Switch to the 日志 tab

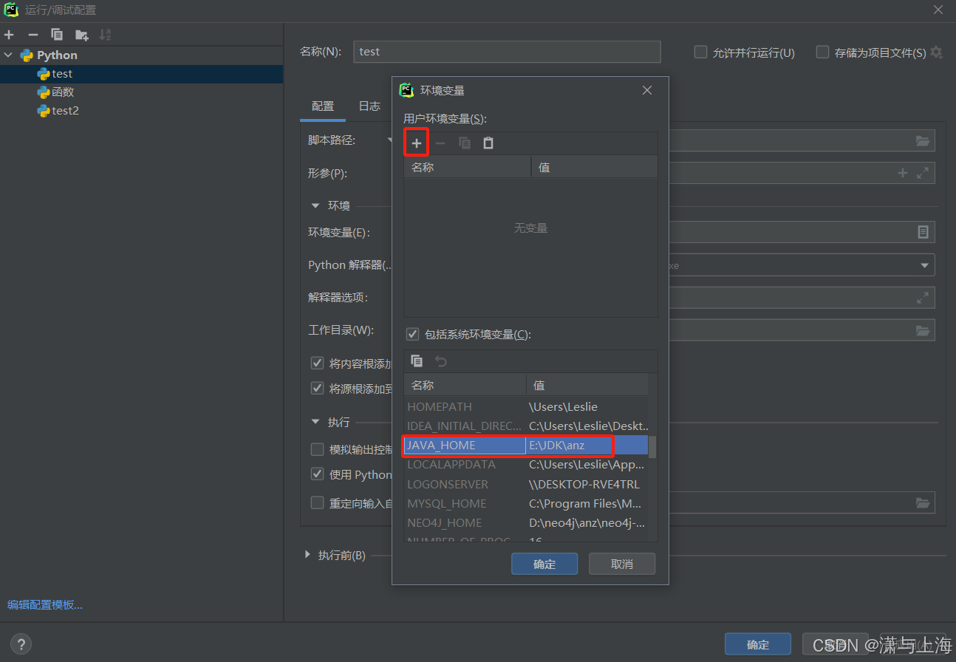369,106
